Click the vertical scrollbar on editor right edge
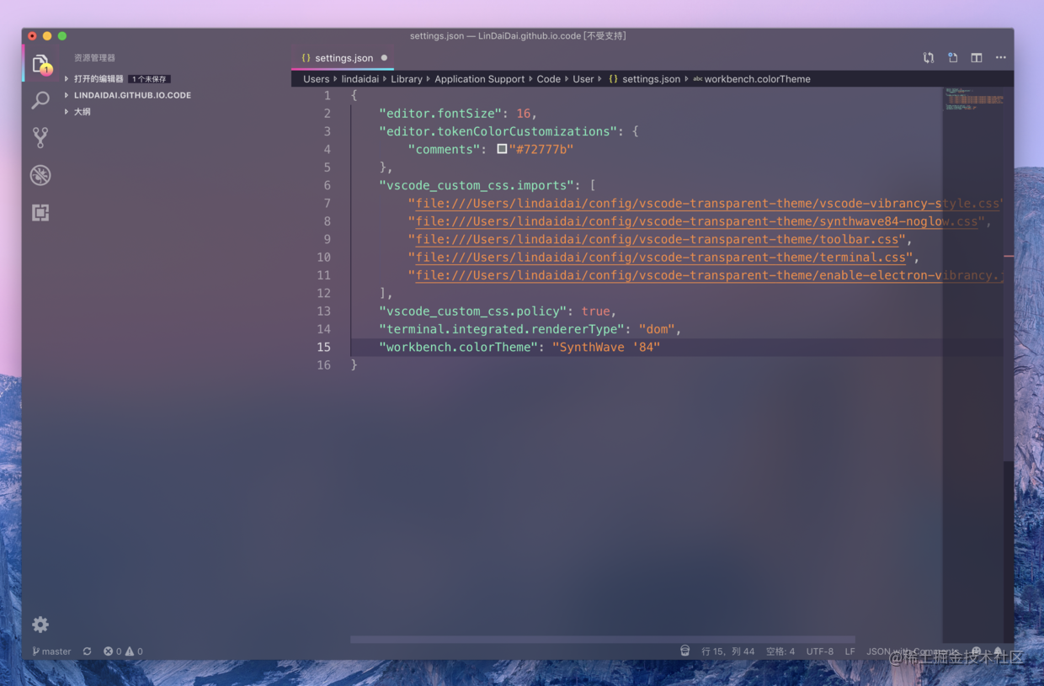 (1009, 551)
